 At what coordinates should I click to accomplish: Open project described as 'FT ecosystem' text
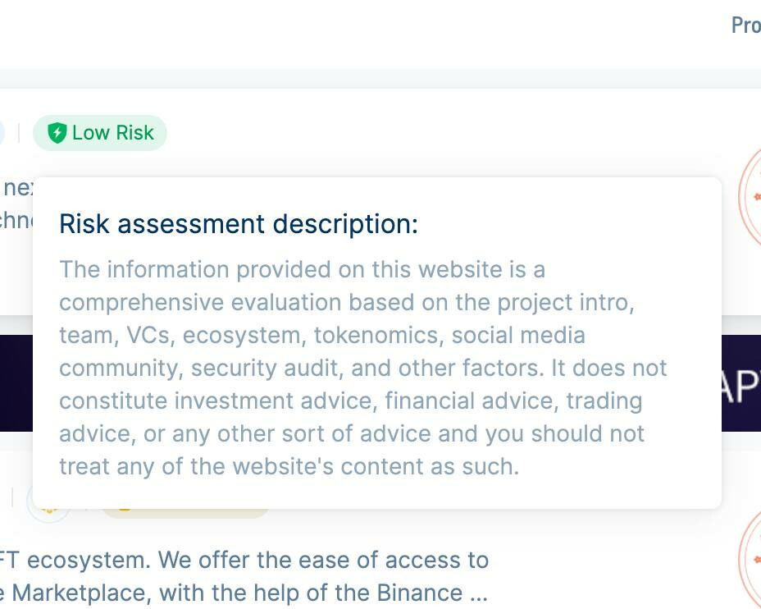pyautogui.click(x=244, y=560)
